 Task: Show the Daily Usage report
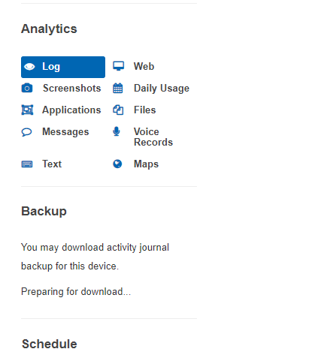(x=162, y=89)
